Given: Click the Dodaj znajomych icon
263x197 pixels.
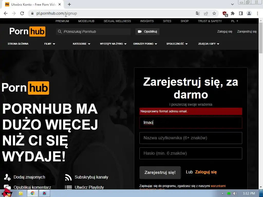Looking at the screenshot, I should (x=7, y=177).
